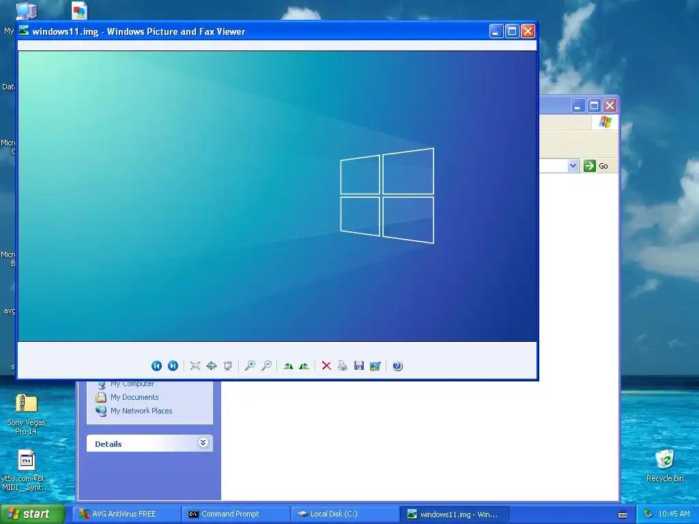699x524 pixels.
Task: Expand the Details panel chevron
Action: 203,442
